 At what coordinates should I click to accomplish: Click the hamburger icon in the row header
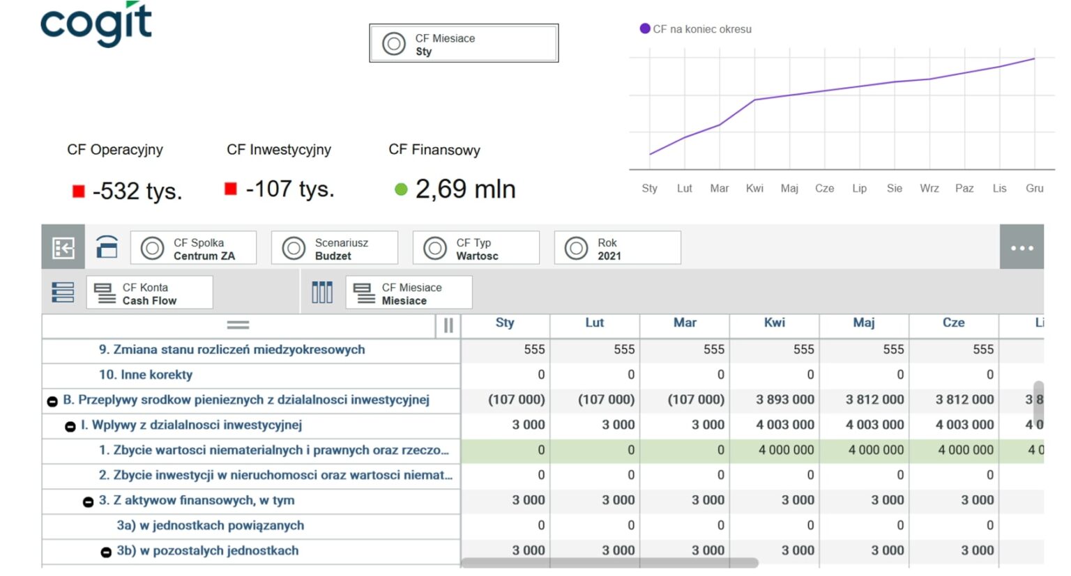coord(237,325)
